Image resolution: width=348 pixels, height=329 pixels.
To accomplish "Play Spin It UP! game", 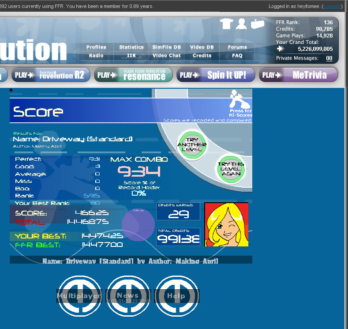I will coord(216,75).
